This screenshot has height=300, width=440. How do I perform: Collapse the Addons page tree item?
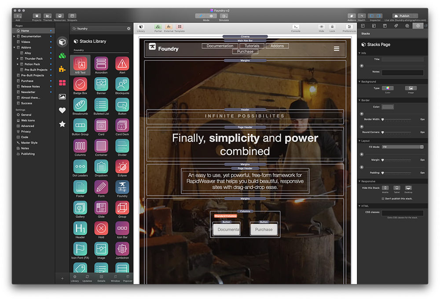click(x=15, y=48)
